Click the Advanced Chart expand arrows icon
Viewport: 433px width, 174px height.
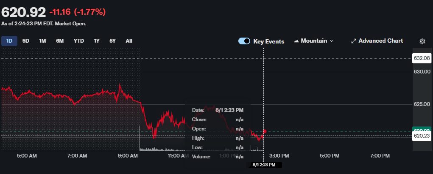(x=353, y=41)
